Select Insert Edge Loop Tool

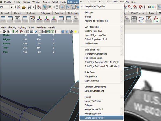[x=95, y=35]
